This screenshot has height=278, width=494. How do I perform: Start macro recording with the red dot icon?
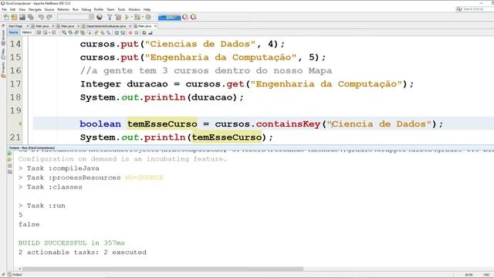130,32
